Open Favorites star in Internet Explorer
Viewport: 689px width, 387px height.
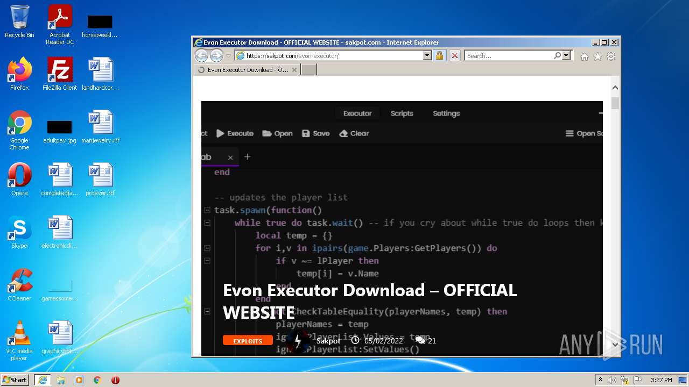click(x=597, y=56)
